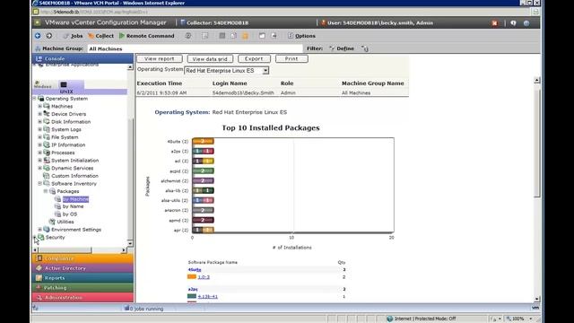Image resolution: width=574 pixels, height=323 pixels.
Task: Click the globe icon in header bar
Action: [526, 23]
